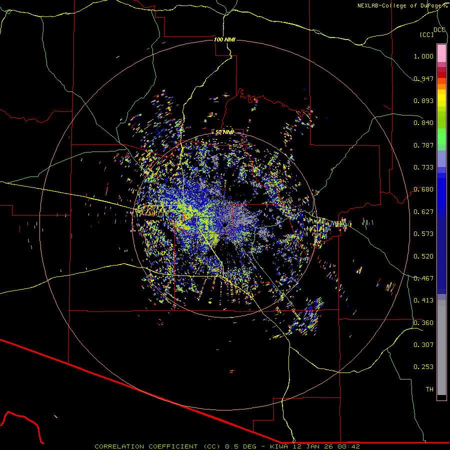Click the NEXLAB-College of DuPage watermark text
Viewport: 450px width, 450px height.
402,5
